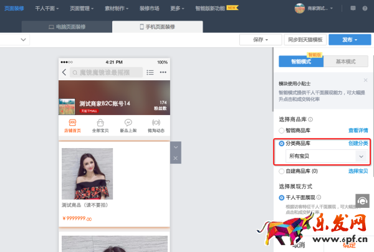This screenshot has width=374, height=252.
Task: Click shop name 测试商家B2C账号14
Action: point(105,103)
